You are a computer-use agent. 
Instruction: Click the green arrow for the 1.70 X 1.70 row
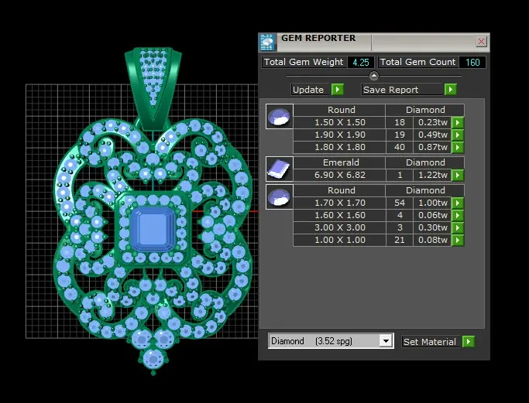click(458, 203)
